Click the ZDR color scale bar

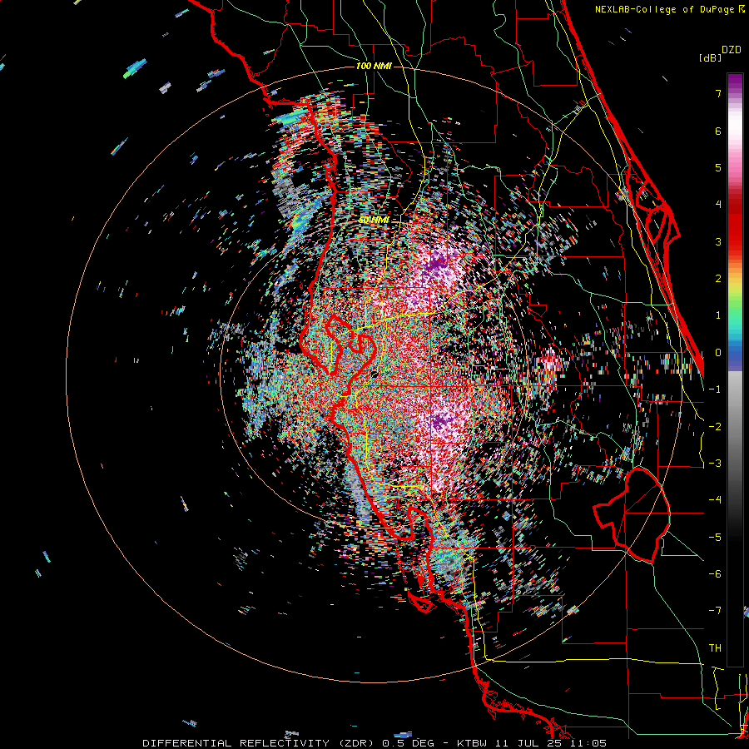point(735,370)
